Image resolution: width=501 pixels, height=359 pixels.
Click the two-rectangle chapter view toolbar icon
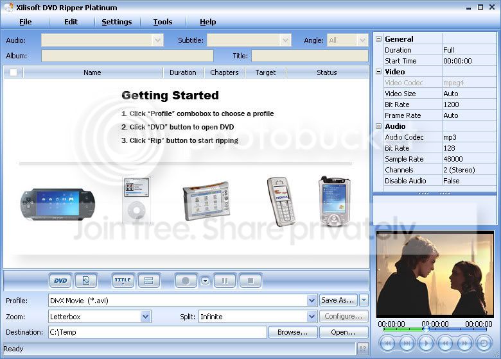(x=148, y=281)
